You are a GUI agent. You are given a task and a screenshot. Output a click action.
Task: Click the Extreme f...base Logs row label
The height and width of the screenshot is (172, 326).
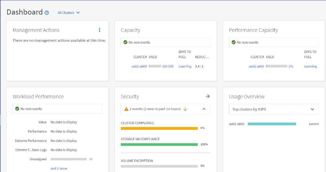click(31, 150)
